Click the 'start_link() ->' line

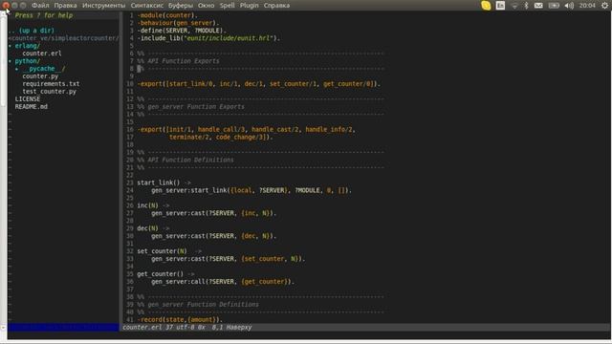[164, 183]
